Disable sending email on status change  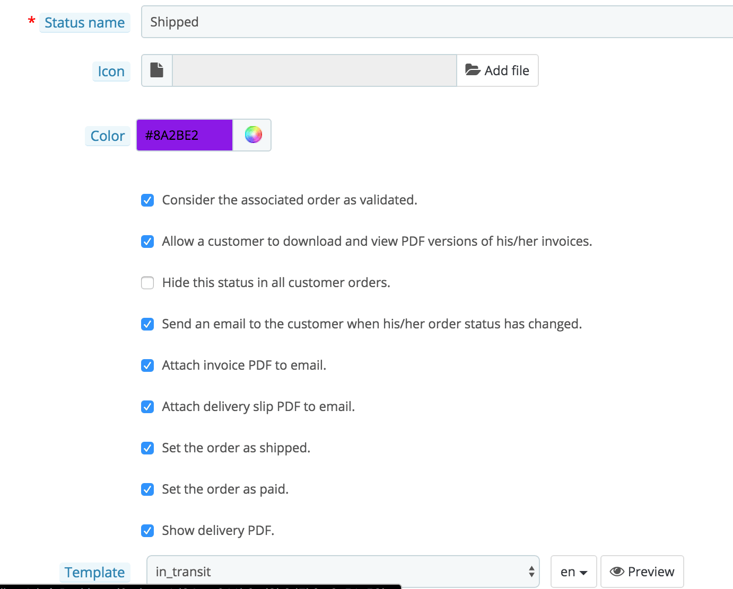click(x=147, y=324)
